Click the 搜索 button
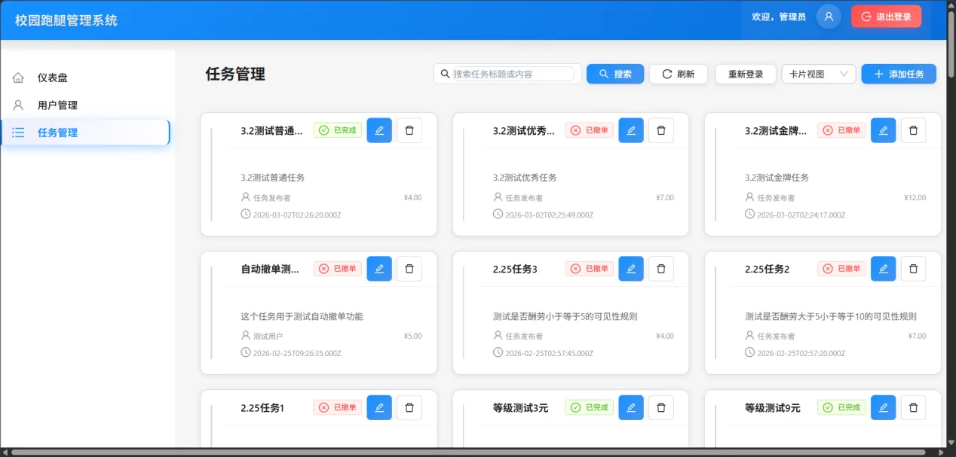 pos(615,74)
